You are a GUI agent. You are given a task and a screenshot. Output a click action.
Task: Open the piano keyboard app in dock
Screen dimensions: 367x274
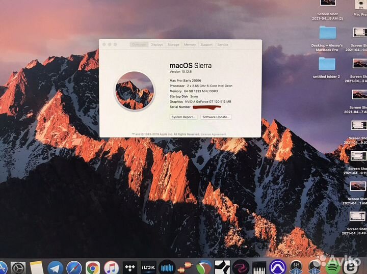pos(259,268)
